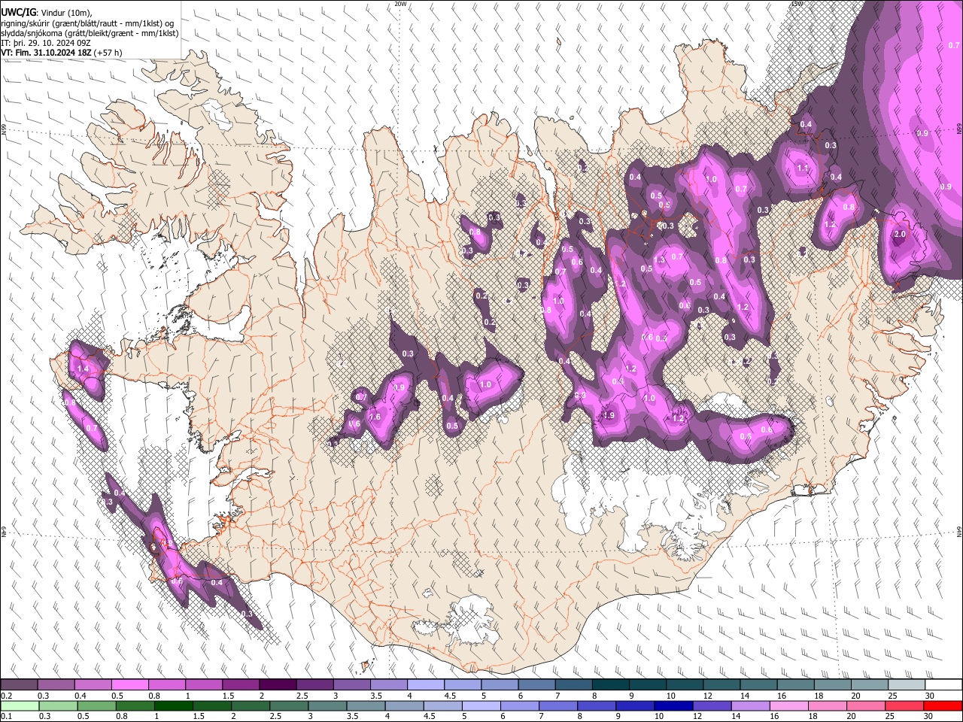Click the 0.1 label in the lower legend
The height and width of the screenshot is (722, 963).
click(x=7, y=716)
